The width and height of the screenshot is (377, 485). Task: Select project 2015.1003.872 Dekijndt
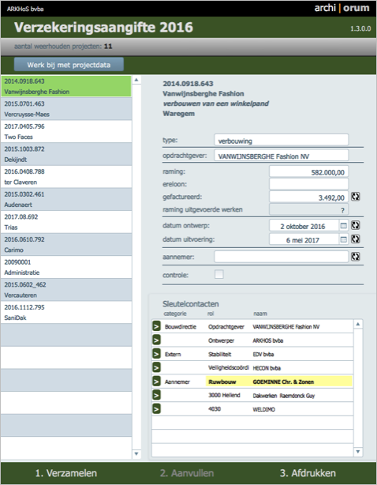[66, 154]
